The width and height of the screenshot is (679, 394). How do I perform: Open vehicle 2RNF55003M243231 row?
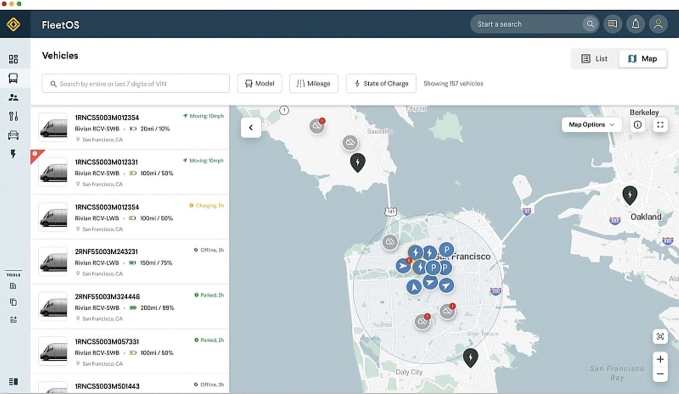[130, 262]
